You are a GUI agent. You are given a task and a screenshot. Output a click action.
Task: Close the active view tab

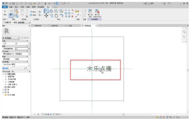(x=96, y=26)
